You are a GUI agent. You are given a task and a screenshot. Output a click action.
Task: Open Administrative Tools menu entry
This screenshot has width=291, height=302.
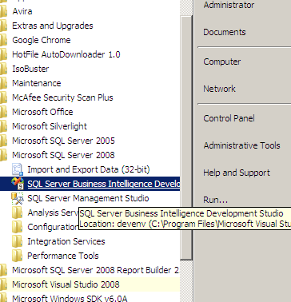[241, 145]
